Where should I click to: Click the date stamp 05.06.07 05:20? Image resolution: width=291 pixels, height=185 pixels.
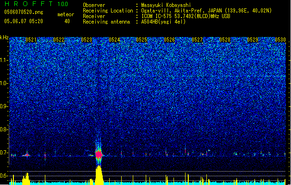pos(24,21)
